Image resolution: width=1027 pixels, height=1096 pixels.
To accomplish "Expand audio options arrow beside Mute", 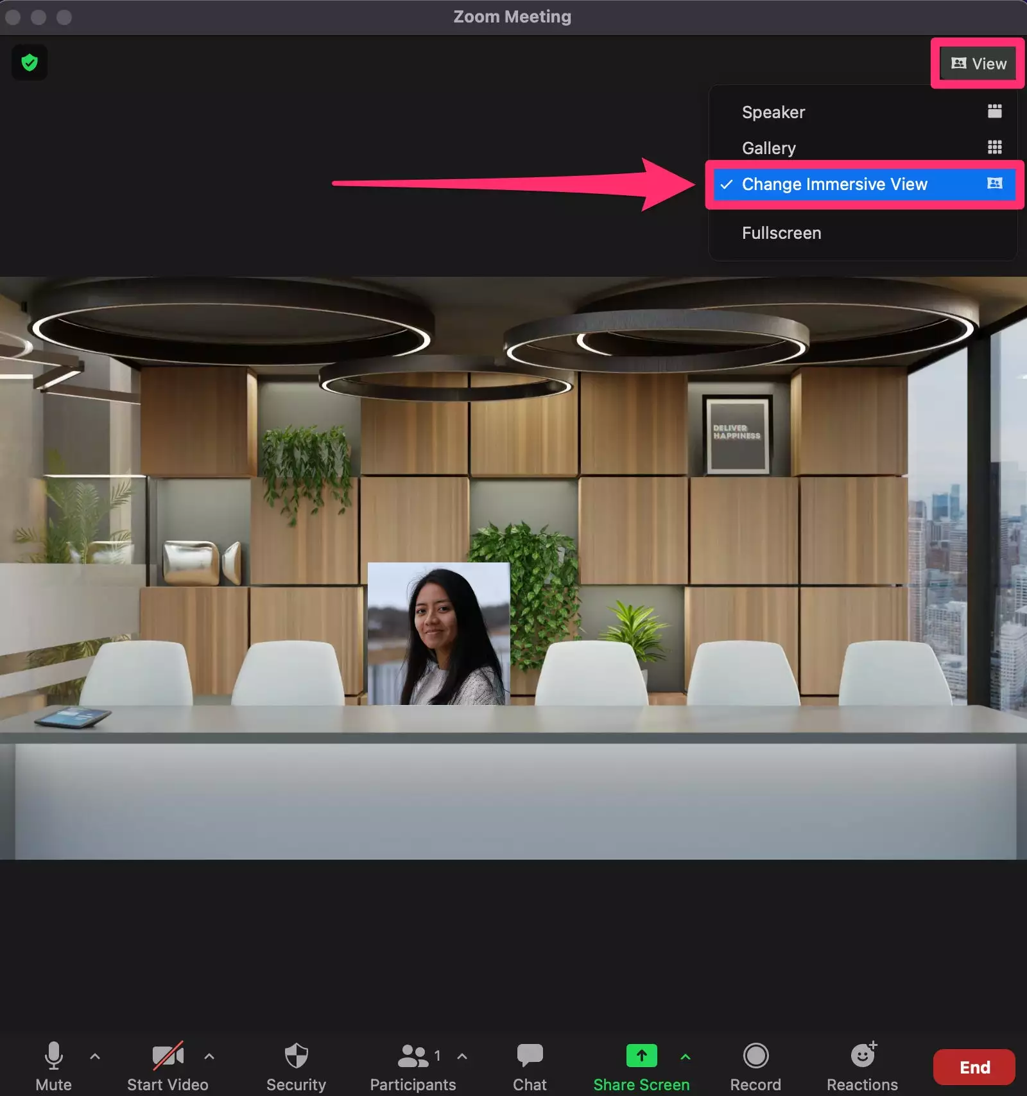I will [x=95, y=1056].
